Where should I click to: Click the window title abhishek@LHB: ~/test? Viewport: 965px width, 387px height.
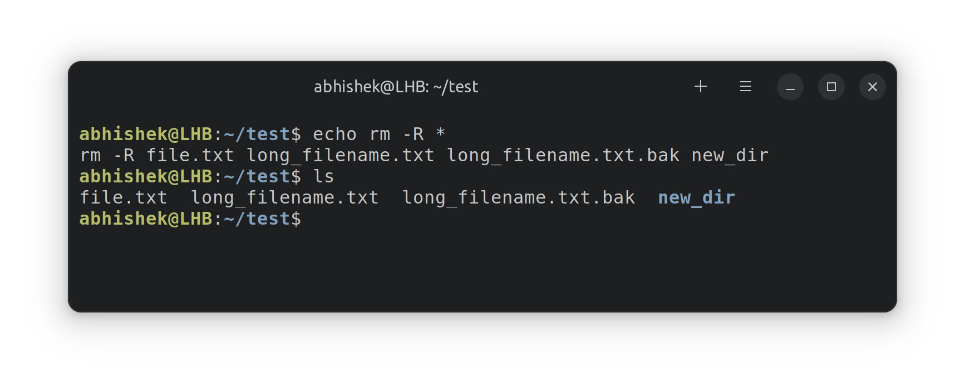coord(396,87)
